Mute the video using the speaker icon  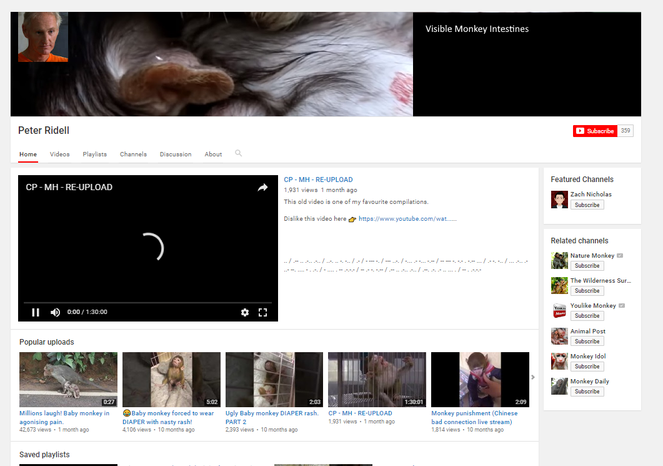pos(55,312)
